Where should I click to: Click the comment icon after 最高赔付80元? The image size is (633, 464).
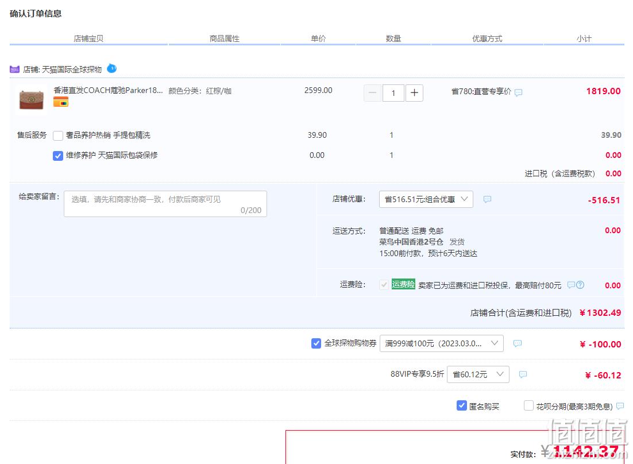pyautogui.click(x=571, y=285)
